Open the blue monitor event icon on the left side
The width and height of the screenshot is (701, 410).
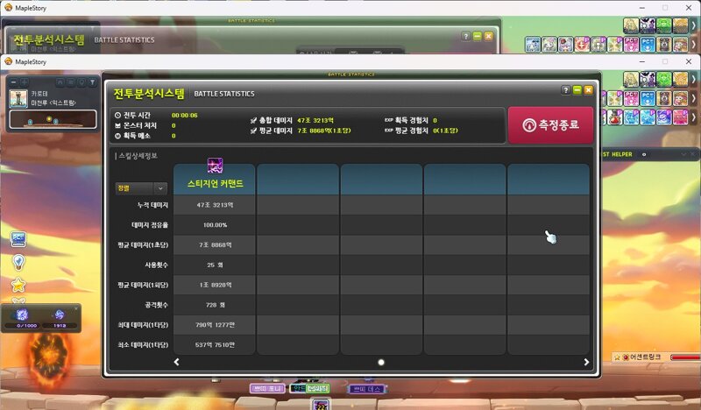tap(18, 239)
